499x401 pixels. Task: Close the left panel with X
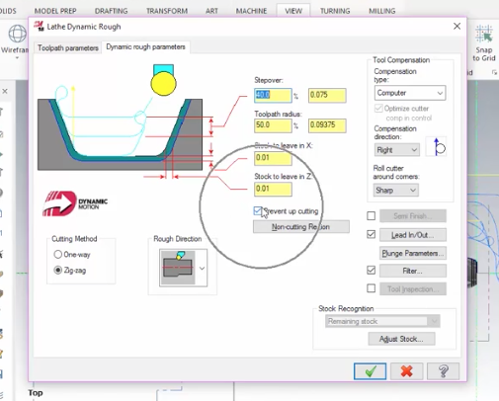coord(5,91)
